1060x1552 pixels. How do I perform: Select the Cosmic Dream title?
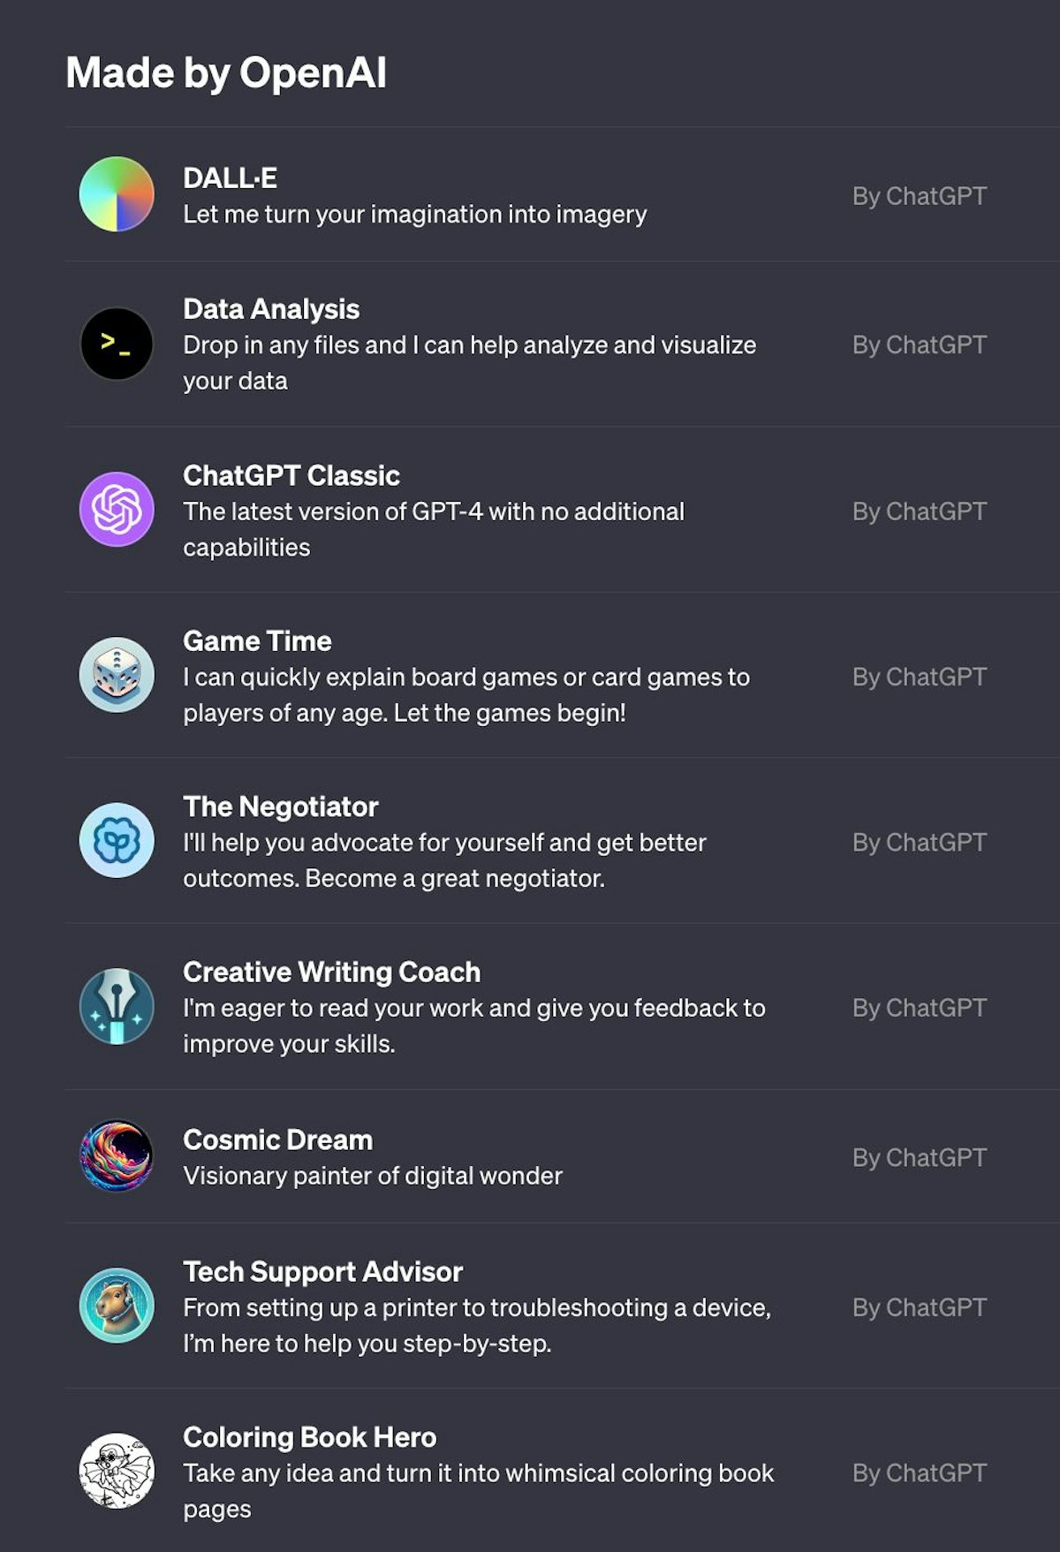(x=277, y=1140)
